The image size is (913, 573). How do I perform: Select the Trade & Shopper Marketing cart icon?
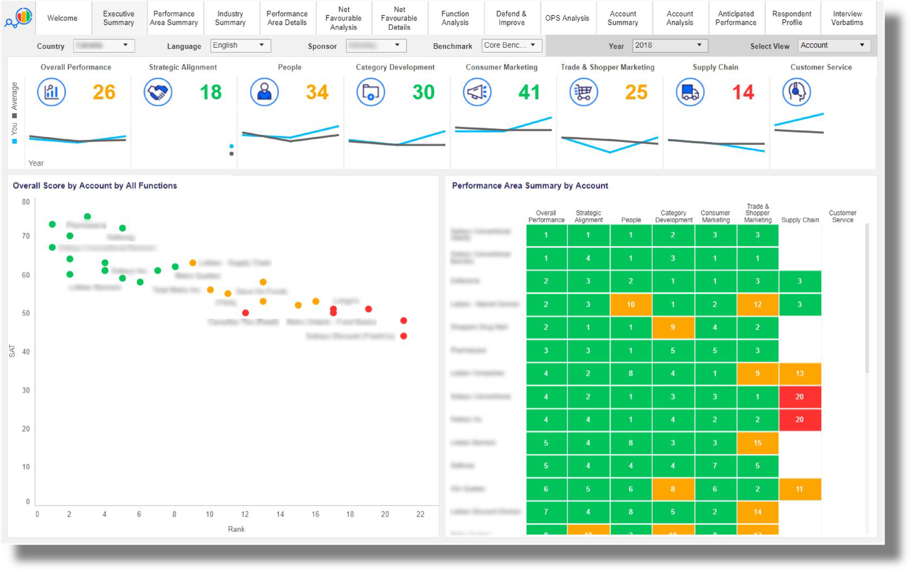click(x=584, y=92)
